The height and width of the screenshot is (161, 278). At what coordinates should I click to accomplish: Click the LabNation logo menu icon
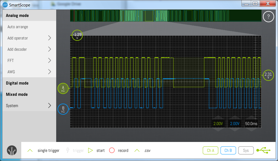12,151
